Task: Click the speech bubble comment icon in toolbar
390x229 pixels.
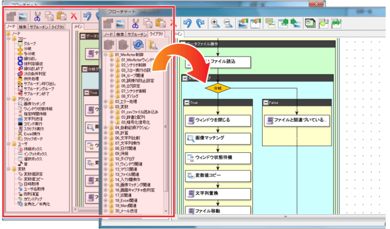Action: pyautogui.click(x=270, y=23)
